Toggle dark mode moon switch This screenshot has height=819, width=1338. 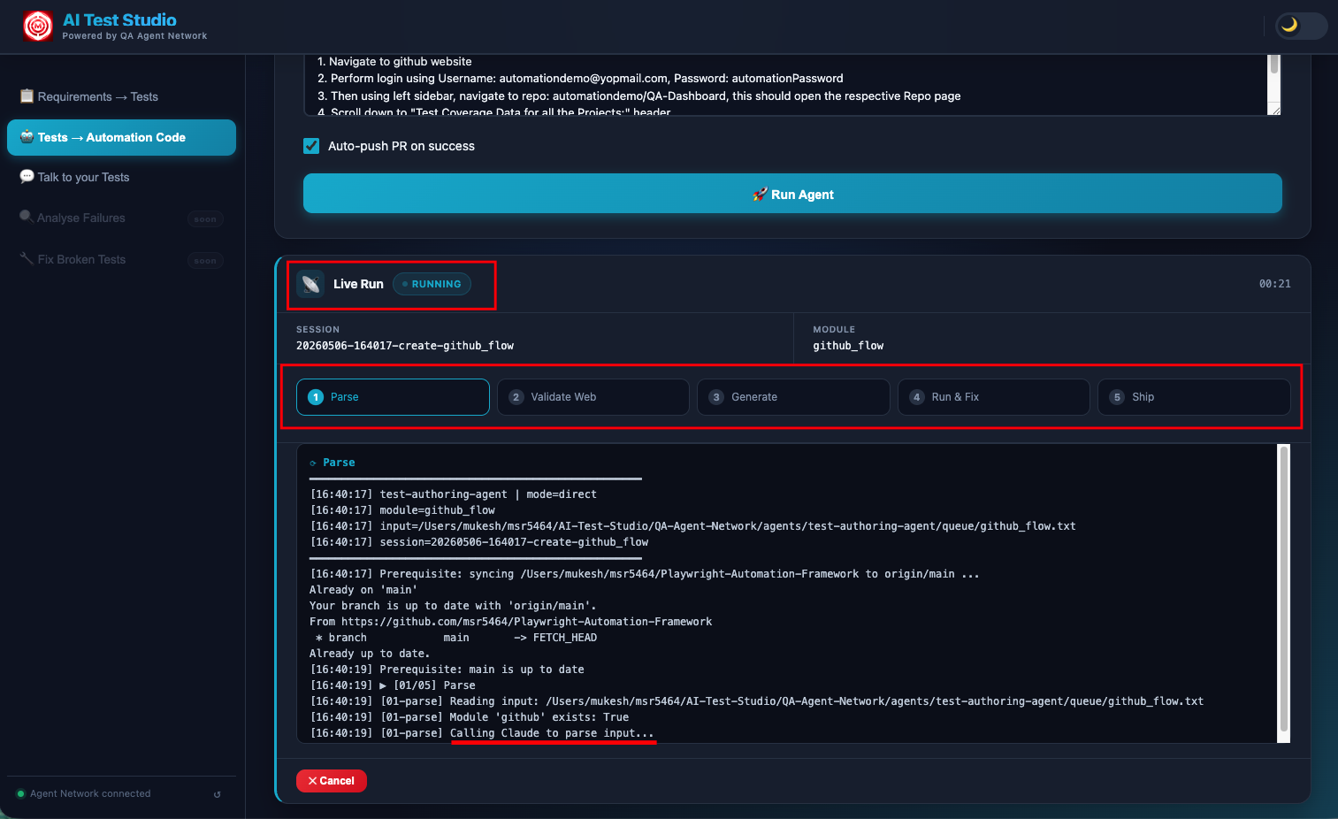[x=1301, y=26]
